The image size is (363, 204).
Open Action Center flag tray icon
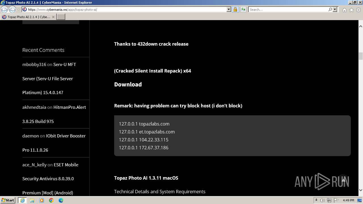pyautogui.click(x=336, y=200)
